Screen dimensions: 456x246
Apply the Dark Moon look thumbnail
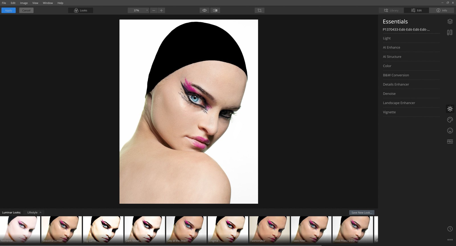click(x=144, y=229)
